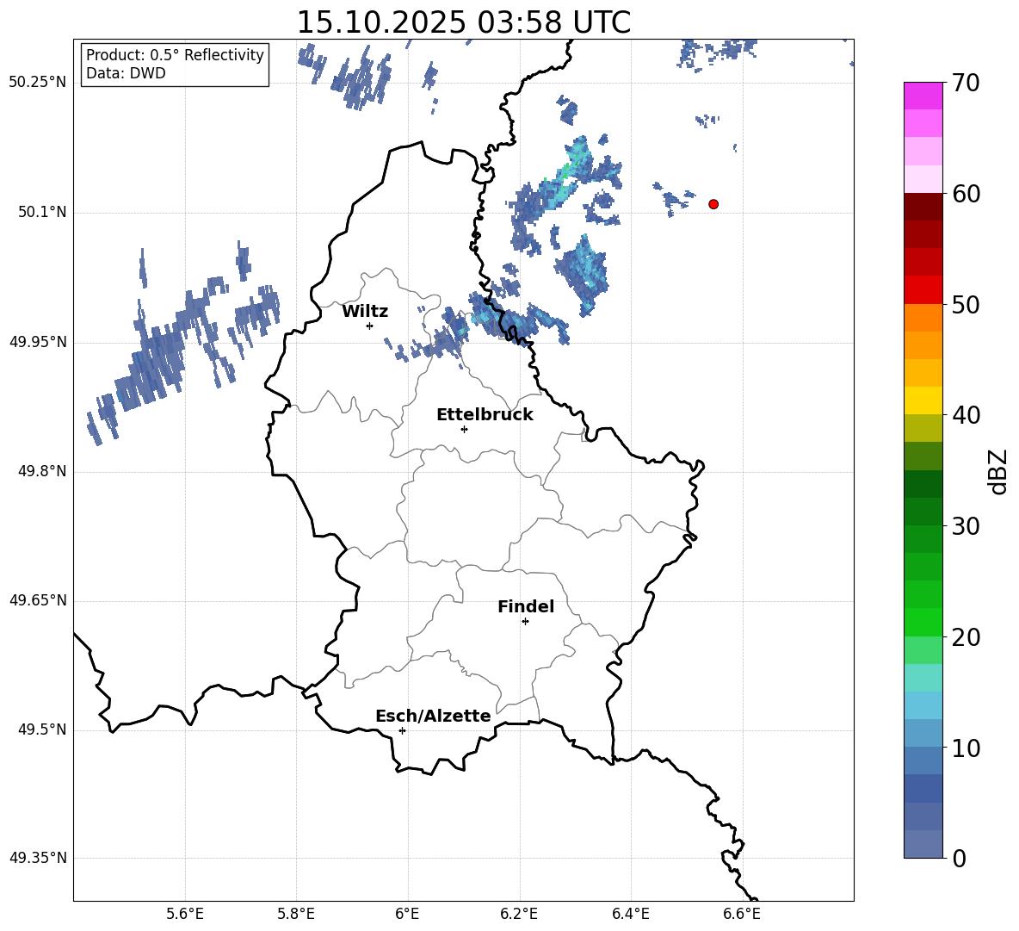Click the Findel city label
Image resolution: width=1019 pixels, height=931 pixels.
526,606
